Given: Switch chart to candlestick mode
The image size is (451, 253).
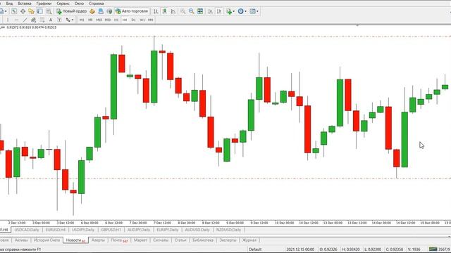Looking at the screenshot, I should pyautogui.click(x=164, y=11).
